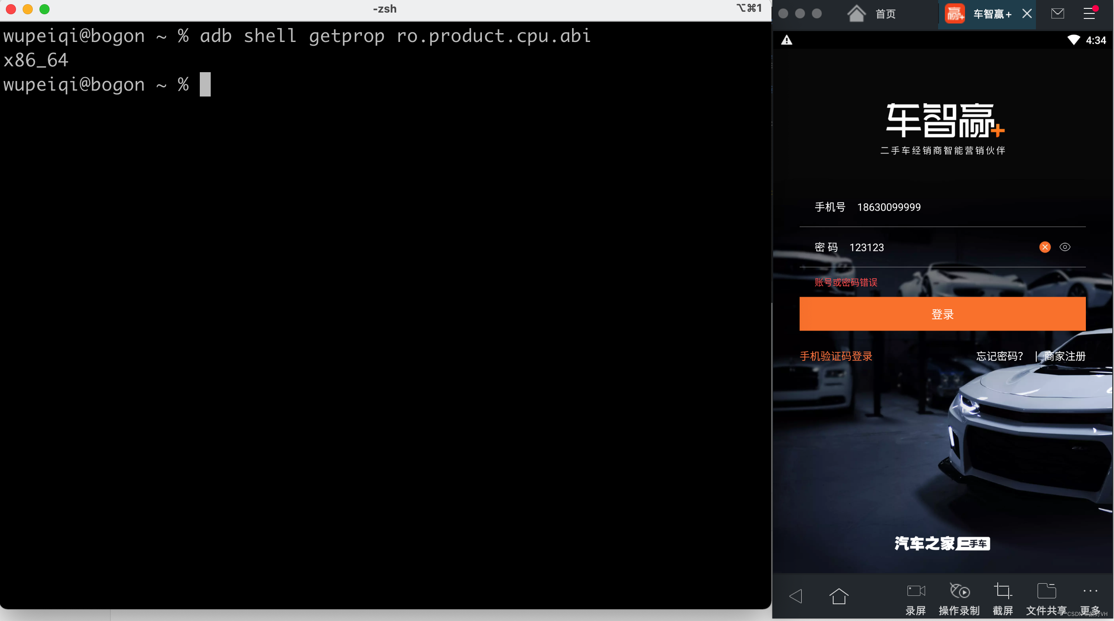Click the password field showing 123123

click(x=942, y=247)
